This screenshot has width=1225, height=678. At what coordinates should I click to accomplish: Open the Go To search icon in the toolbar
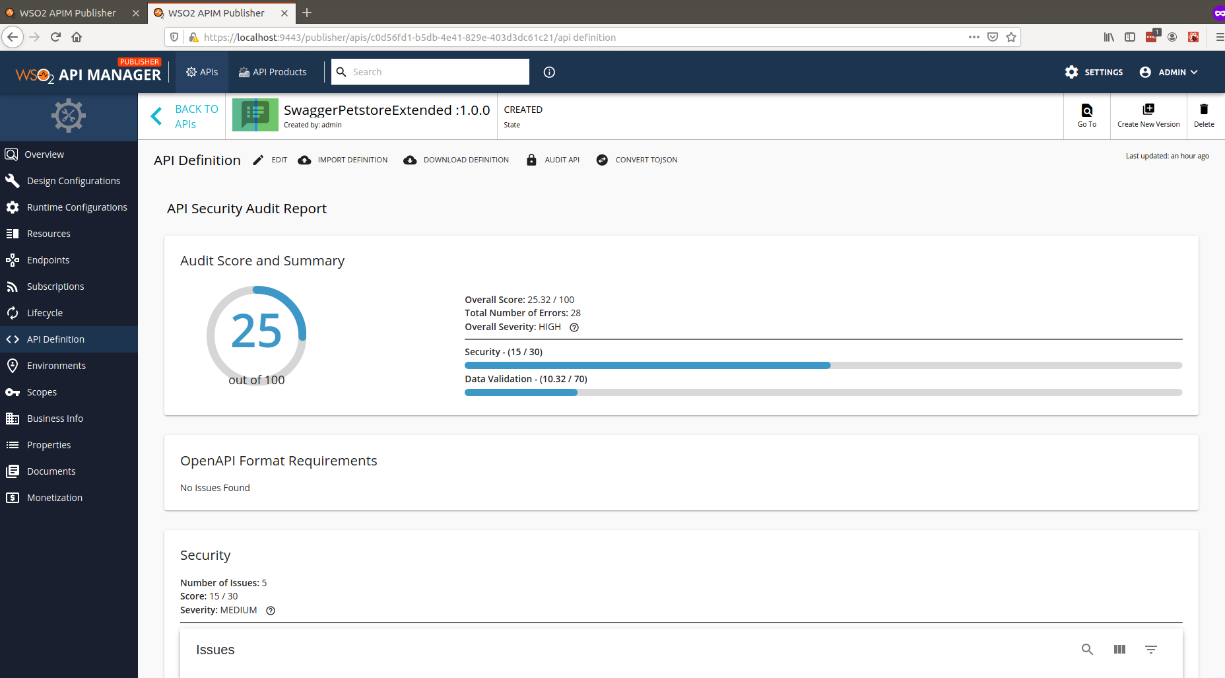pos(1086,111)
